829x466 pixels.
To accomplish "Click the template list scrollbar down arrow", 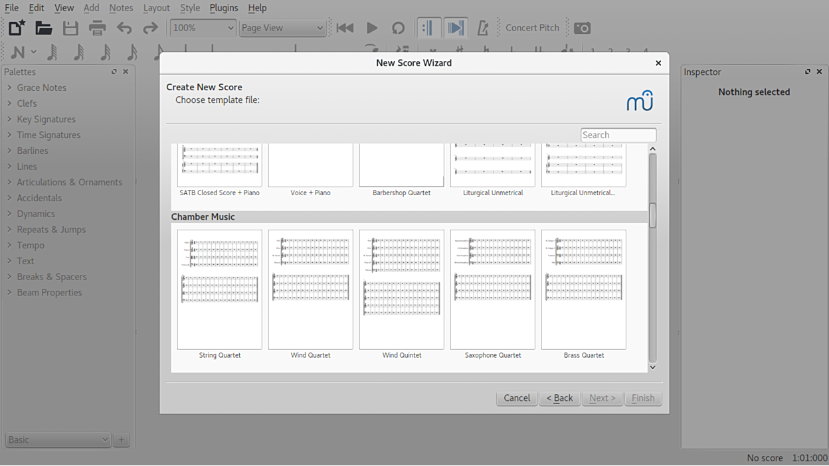I will pos(652,367).
